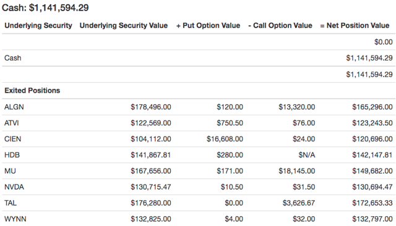Click ALGN underlying value $178,496.00

[x=151, y=107]
